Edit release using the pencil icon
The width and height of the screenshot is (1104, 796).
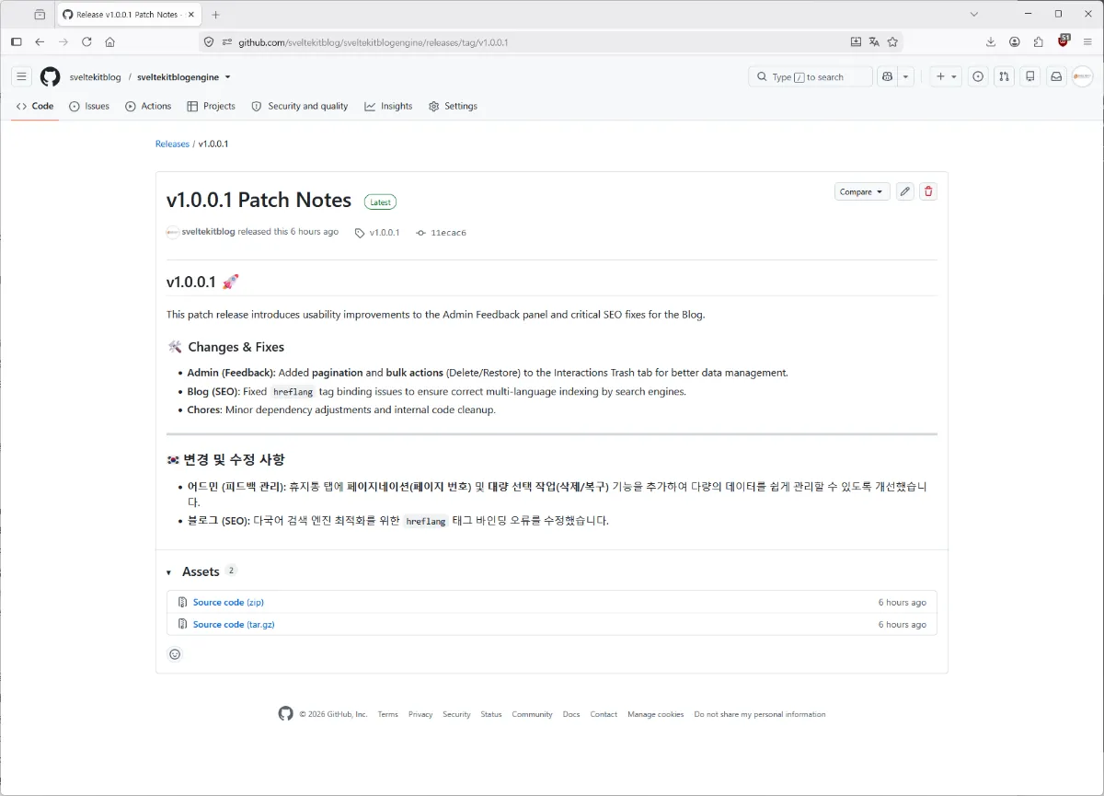coord(905,191)
